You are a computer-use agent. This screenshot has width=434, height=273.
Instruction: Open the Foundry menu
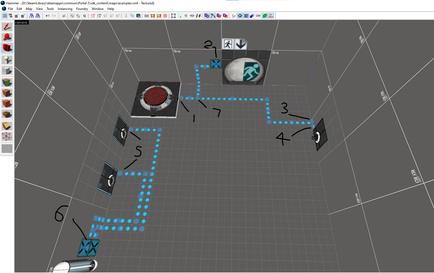[x=82, y=9]
